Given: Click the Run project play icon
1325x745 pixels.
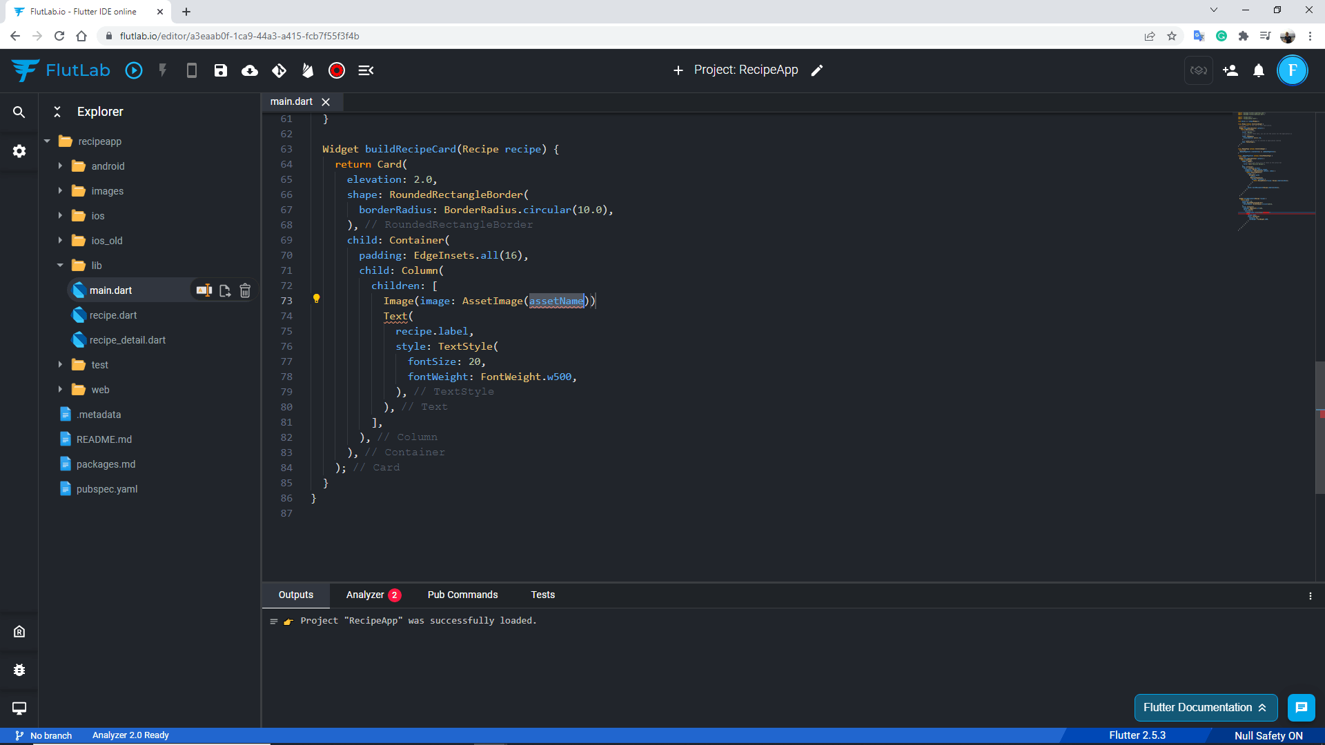Looking at the screenshot, I should point(134,70).
